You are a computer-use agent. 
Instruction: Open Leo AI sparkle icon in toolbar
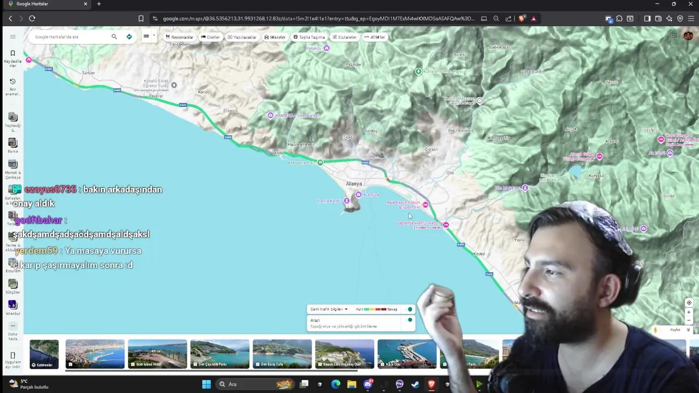pyautogui.click(x=669, y=18)
